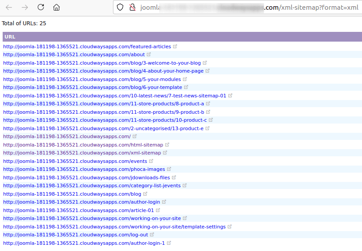Open the site root URL link
The height and width of the screenshot is (251, 362).
(x=67, y=137)
